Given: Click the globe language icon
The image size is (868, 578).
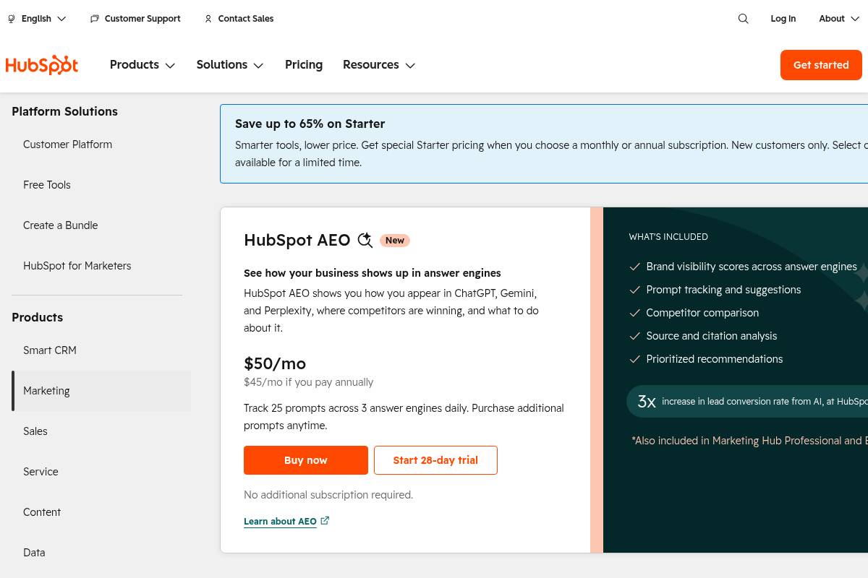Looking at the screenshot, I should [x=12, y=19].
